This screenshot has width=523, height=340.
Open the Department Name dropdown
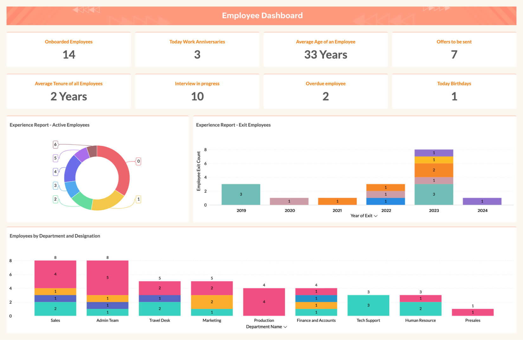pyautogui.click(x=266, y=327)
